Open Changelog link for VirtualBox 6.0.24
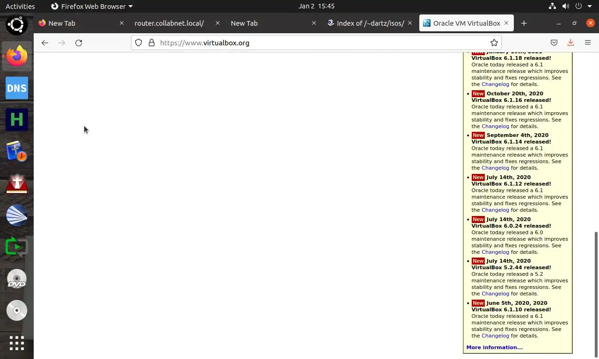The width and height of the screenshot is (599, 359). [x=495, y=252]
